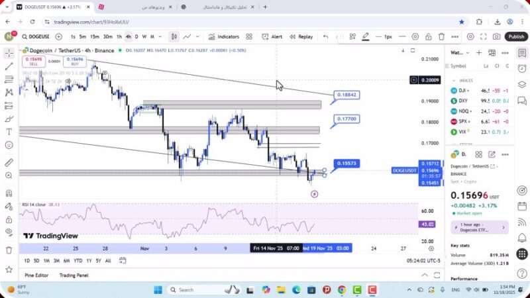530x298 pixels.
Task: Toggle lock all drawings in left toolbar
Action: point(9,219)
